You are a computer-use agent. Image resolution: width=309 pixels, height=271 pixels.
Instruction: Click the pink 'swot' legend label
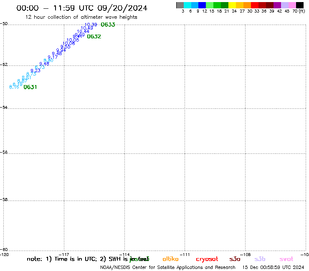point(286,259)
